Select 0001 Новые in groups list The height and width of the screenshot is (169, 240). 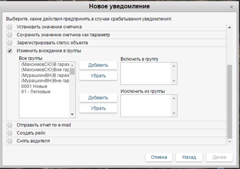[35, 86]
